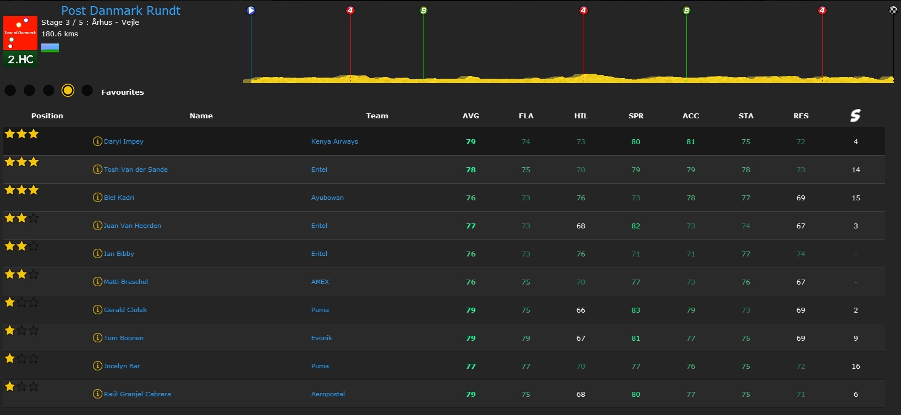Select the last category 4 climb marker

pyautogui.click(x=822, y=10)
